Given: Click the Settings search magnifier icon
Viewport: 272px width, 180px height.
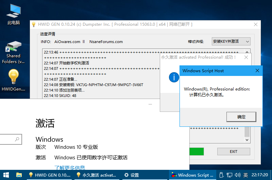Looking at the screenshot, I should 17,139.
